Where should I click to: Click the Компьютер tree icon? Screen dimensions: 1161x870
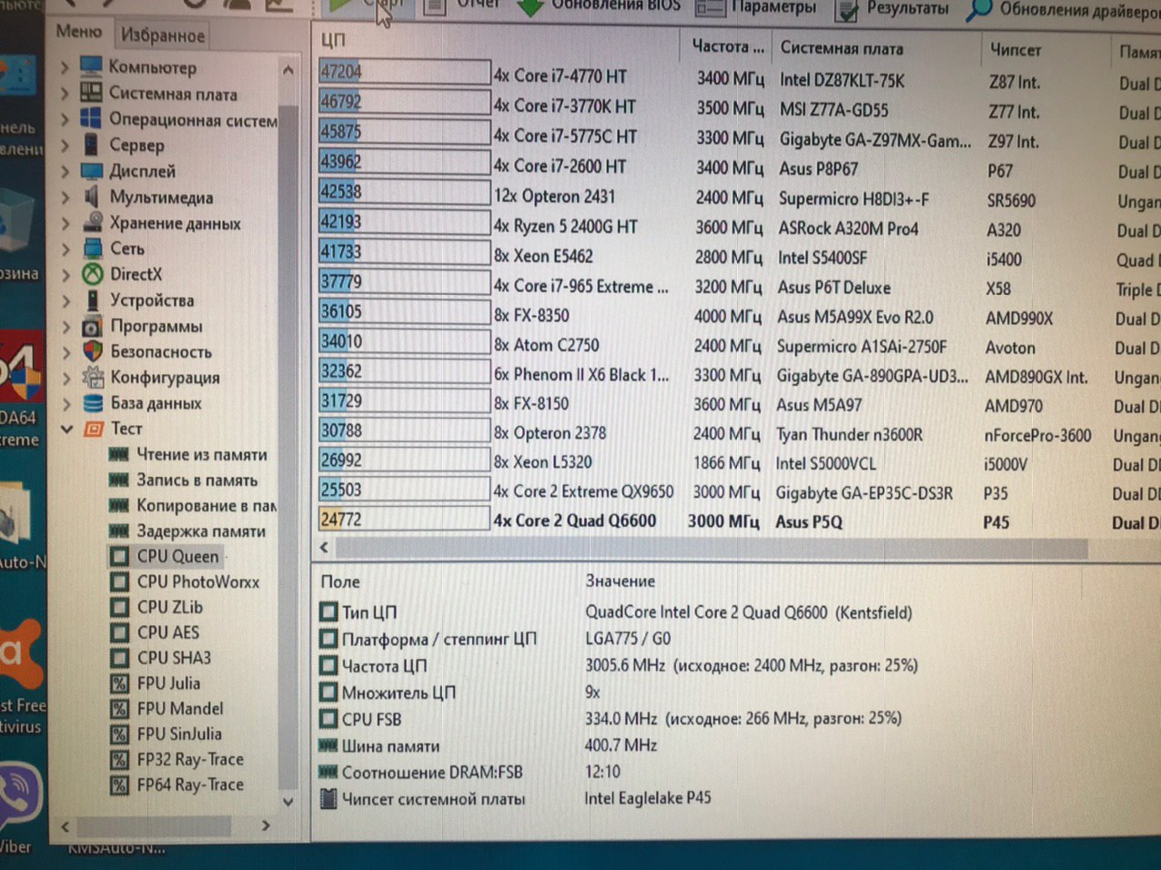pyautogui.click(x=91, y=66)
